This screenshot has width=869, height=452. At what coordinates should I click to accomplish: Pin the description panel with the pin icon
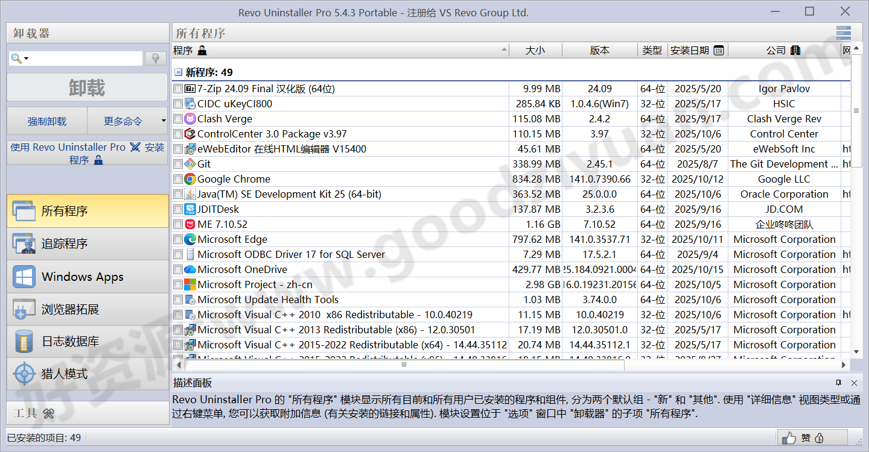point(838,383)
